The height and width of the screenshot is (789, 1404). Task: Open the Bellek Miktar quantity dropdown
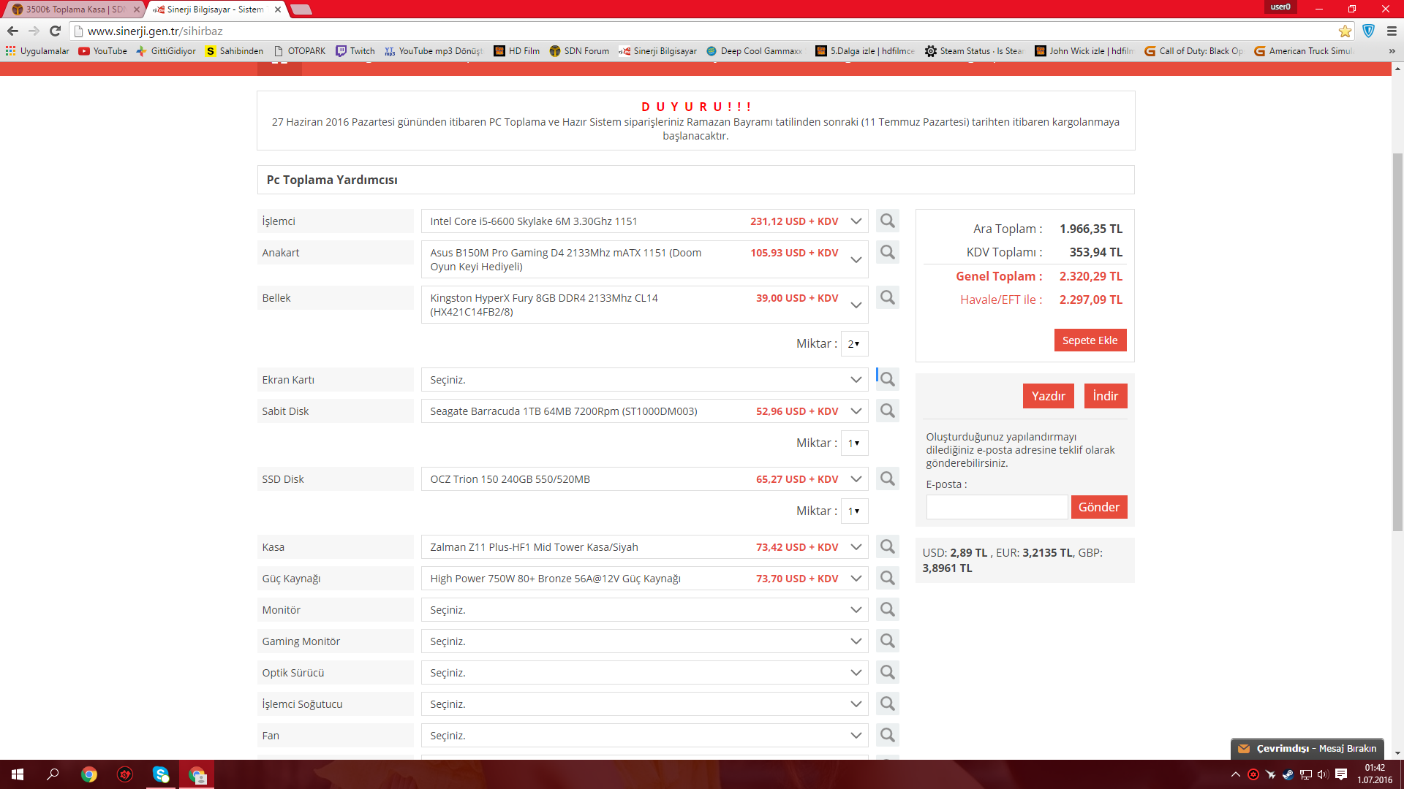click(x=853, y=343)
